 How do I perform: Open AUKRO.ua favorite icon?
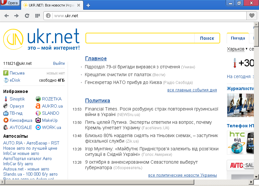coord(38,106)
